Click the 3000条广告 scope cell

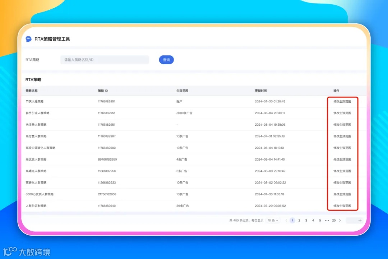point(184,113)
